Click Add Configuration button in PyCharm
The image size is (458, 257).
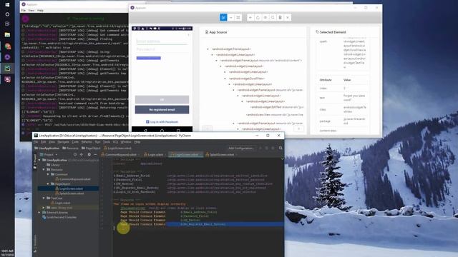point(241,148)
